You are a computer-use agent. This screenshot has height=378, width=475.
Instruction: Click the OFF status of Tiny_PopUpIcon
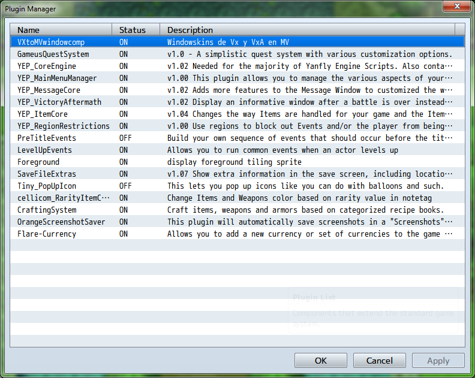(125, 186)
